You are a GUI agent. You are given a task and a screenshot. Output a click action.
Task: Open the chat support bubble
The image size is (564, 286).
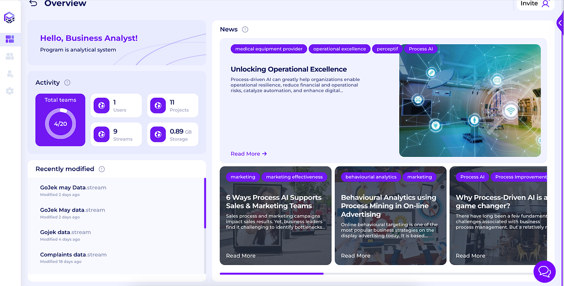tap(544, 272)
